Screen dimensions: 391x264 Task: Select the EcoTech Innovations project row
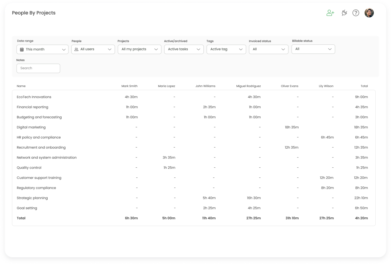pyautogui.click(x=34, y=97)
